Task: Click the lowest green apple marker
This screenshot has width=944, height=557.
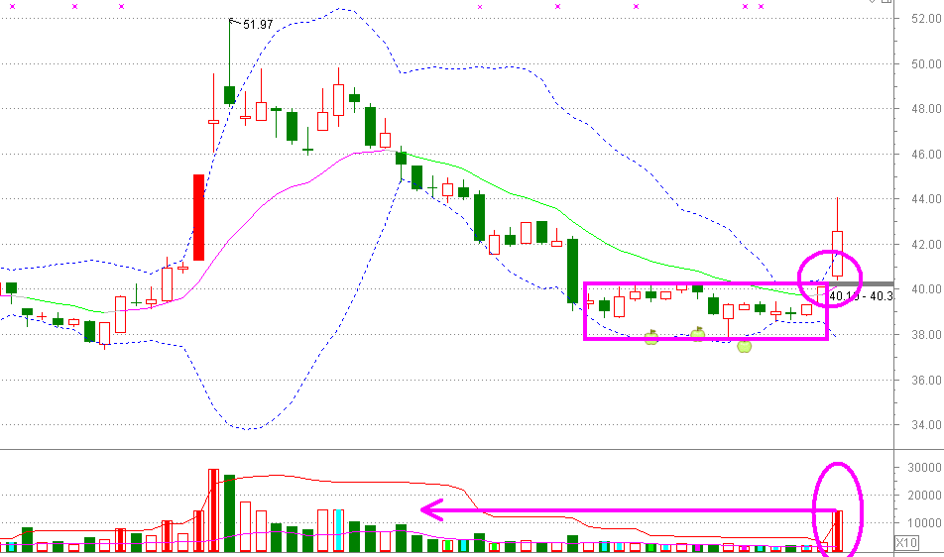Action: point(745,345)
